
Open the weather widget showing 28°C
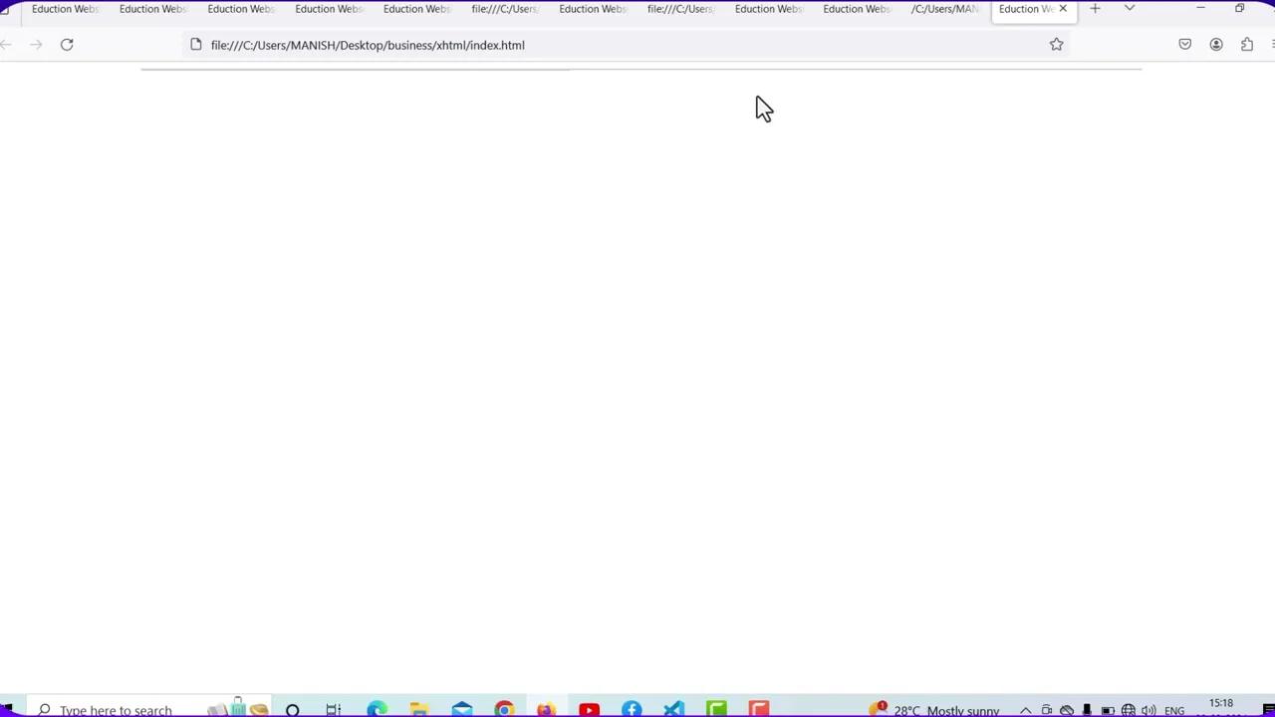[x=936, y=710]
